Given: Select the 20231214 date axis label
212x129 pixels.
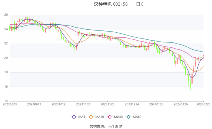Looking at the screenshot, I should [x=132, y=104].
